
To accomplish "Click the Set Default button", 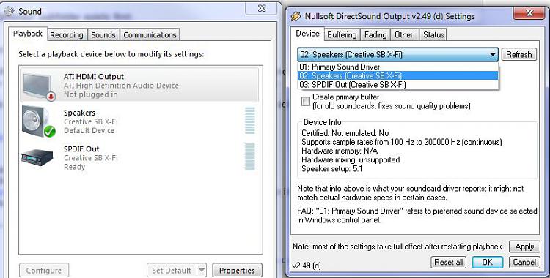I will pyautogui.click(x=172, y=270).
